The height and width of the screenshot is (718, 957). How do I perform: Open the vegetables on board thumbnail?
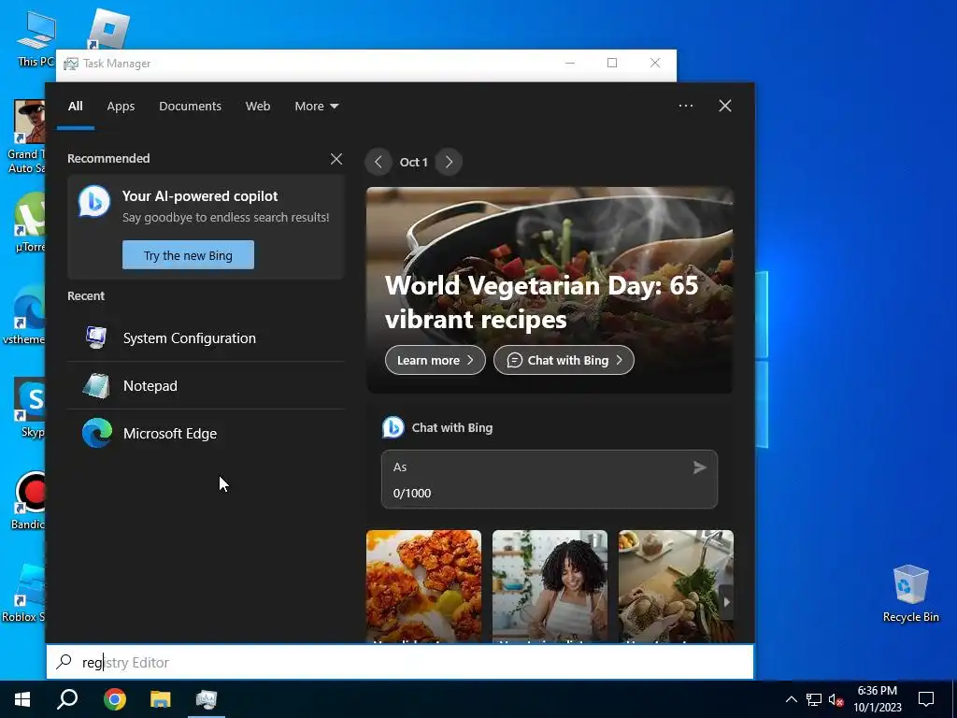pyautogui.click(x=676, y=586)
